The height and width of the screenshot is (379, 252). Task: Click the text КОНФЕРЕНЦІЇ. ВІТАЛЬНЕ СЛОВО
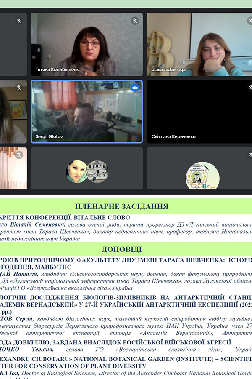click(78, 218)
